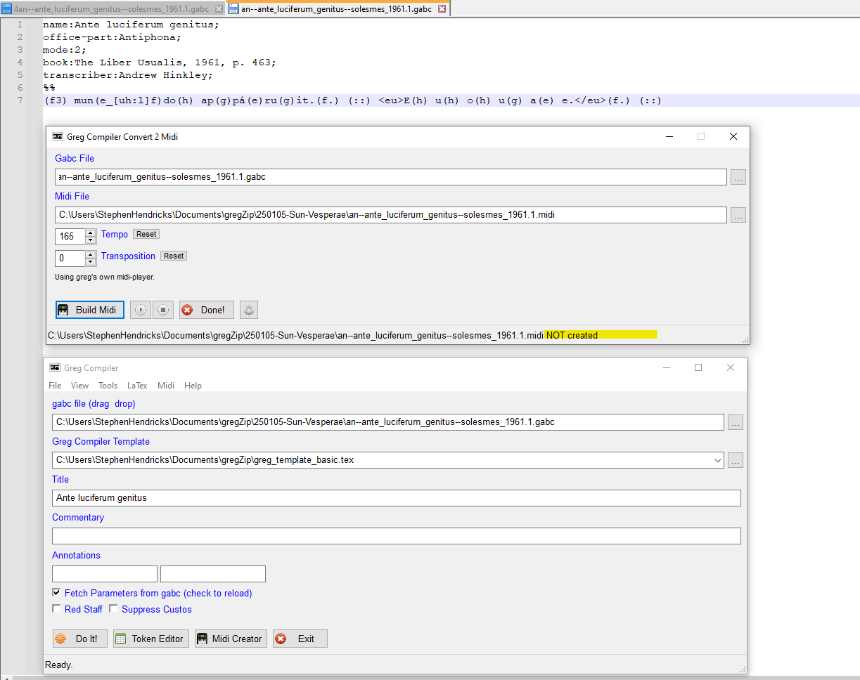Open View menu in Greg Compiler
The image size is (860, 680).
click(x=79, y=386)
